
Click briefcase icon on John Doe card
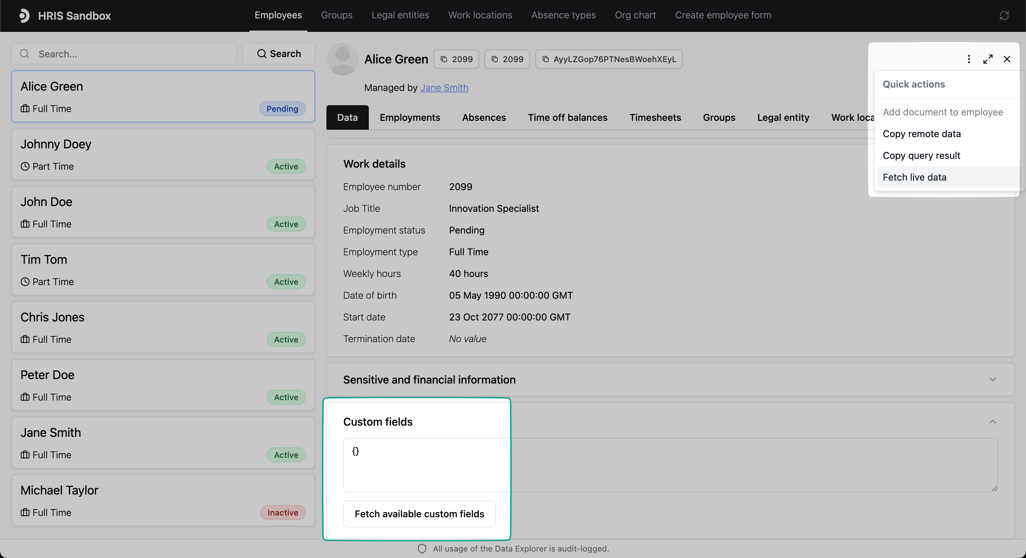pos(25,224)
